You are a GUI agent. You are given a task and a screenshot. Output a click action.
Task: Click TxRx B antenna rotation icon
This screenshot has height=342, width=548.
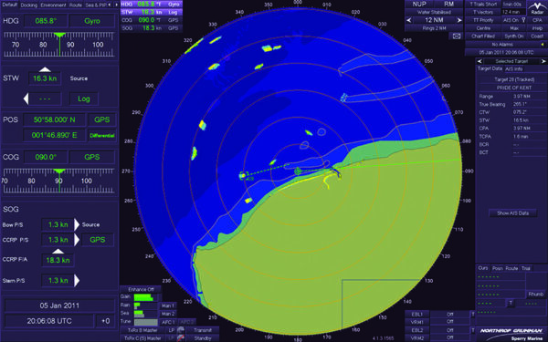point(181,330)
